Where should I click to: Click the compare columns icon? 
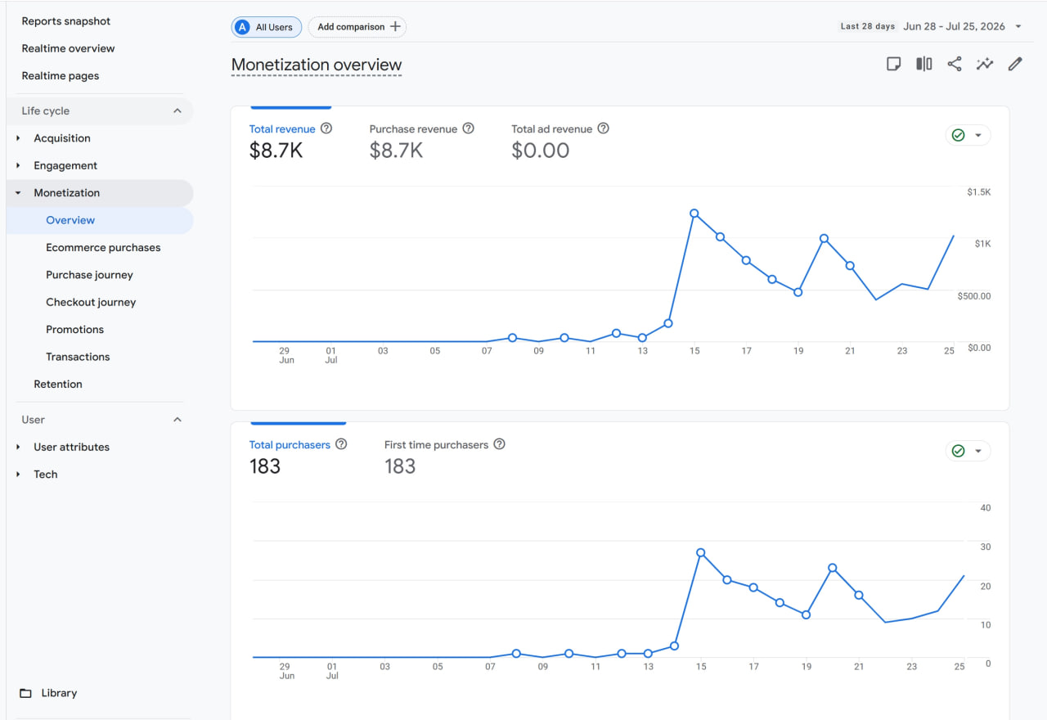(x=924, y=64)
